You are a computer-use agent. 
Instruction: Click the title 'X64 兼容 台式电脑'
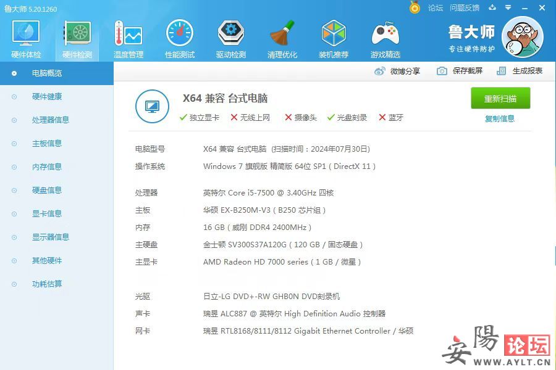click(x=225, y=99)
